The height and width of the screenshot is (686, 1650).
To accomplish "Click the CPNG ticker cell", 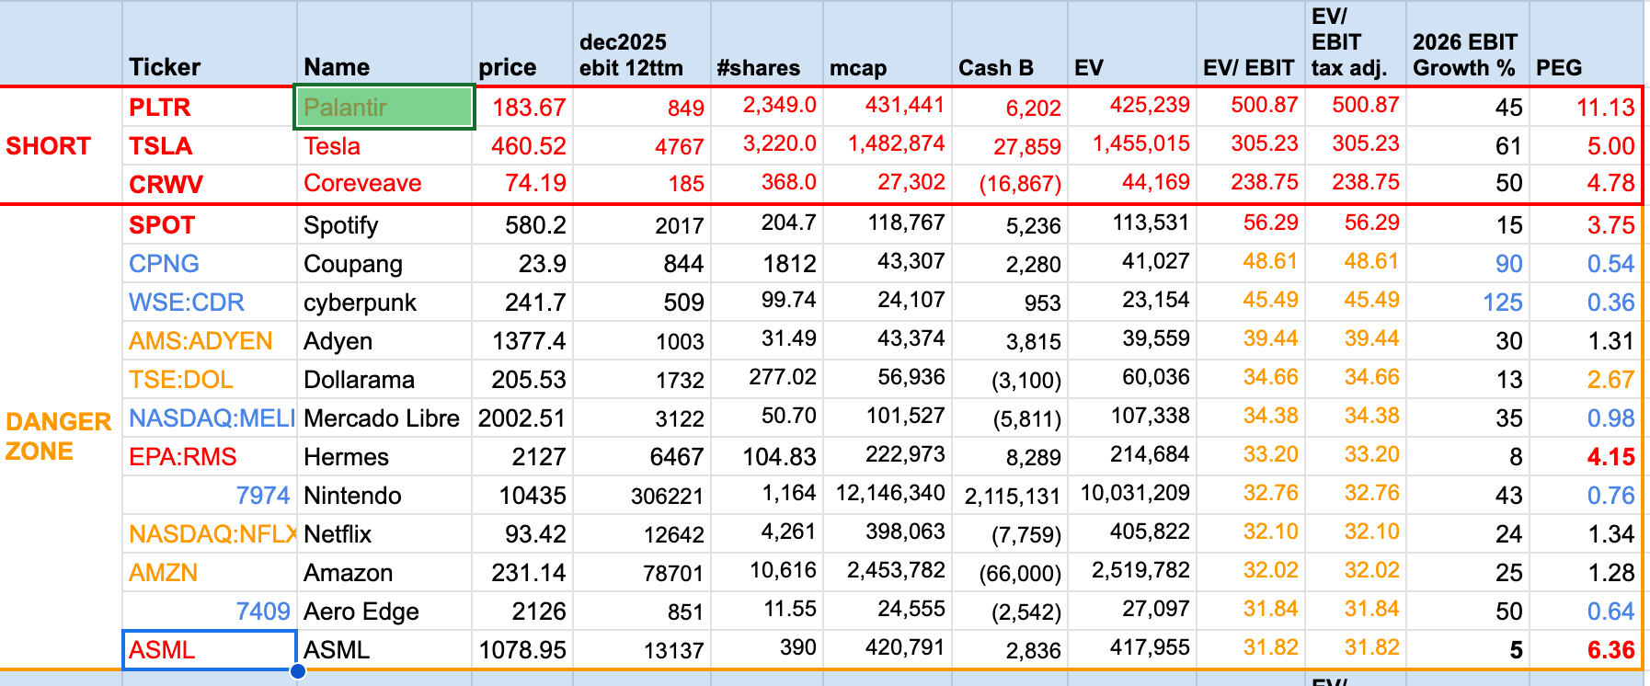I will tap(210, 264).
